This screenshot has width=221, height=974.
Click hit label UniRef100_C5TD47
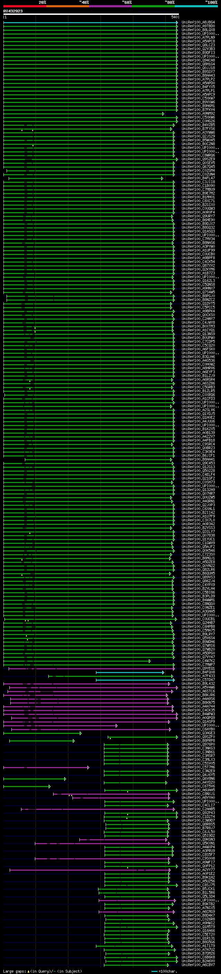198,680
